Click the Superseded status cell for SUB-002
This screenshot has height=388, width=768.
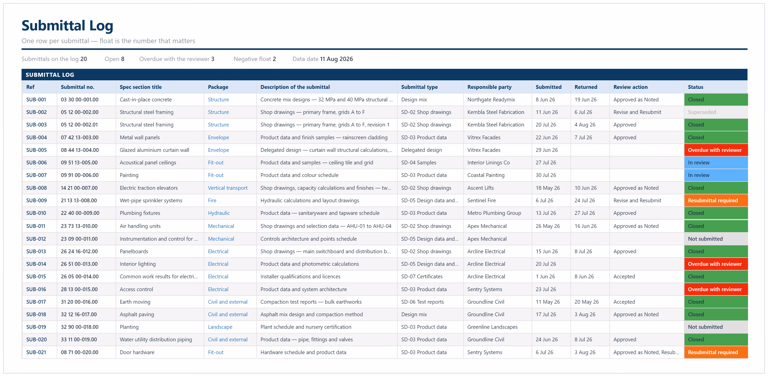(716, 112)
